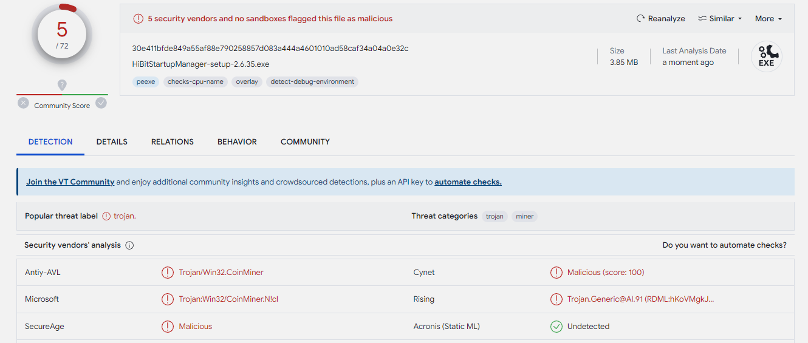Vote positive with the community score check button
Screen dimensions: 808x343
[101, 103]
